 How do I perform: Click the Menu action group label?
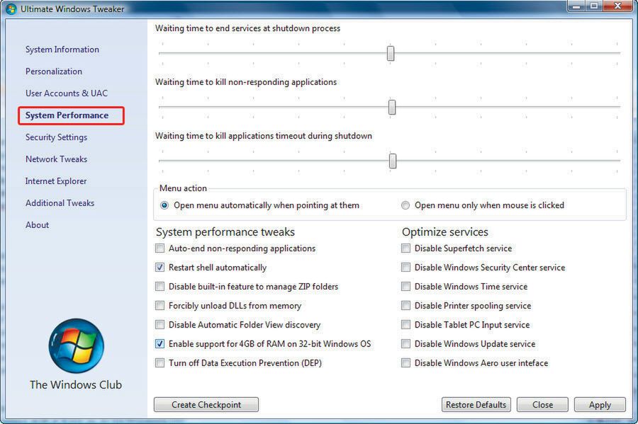183,188
